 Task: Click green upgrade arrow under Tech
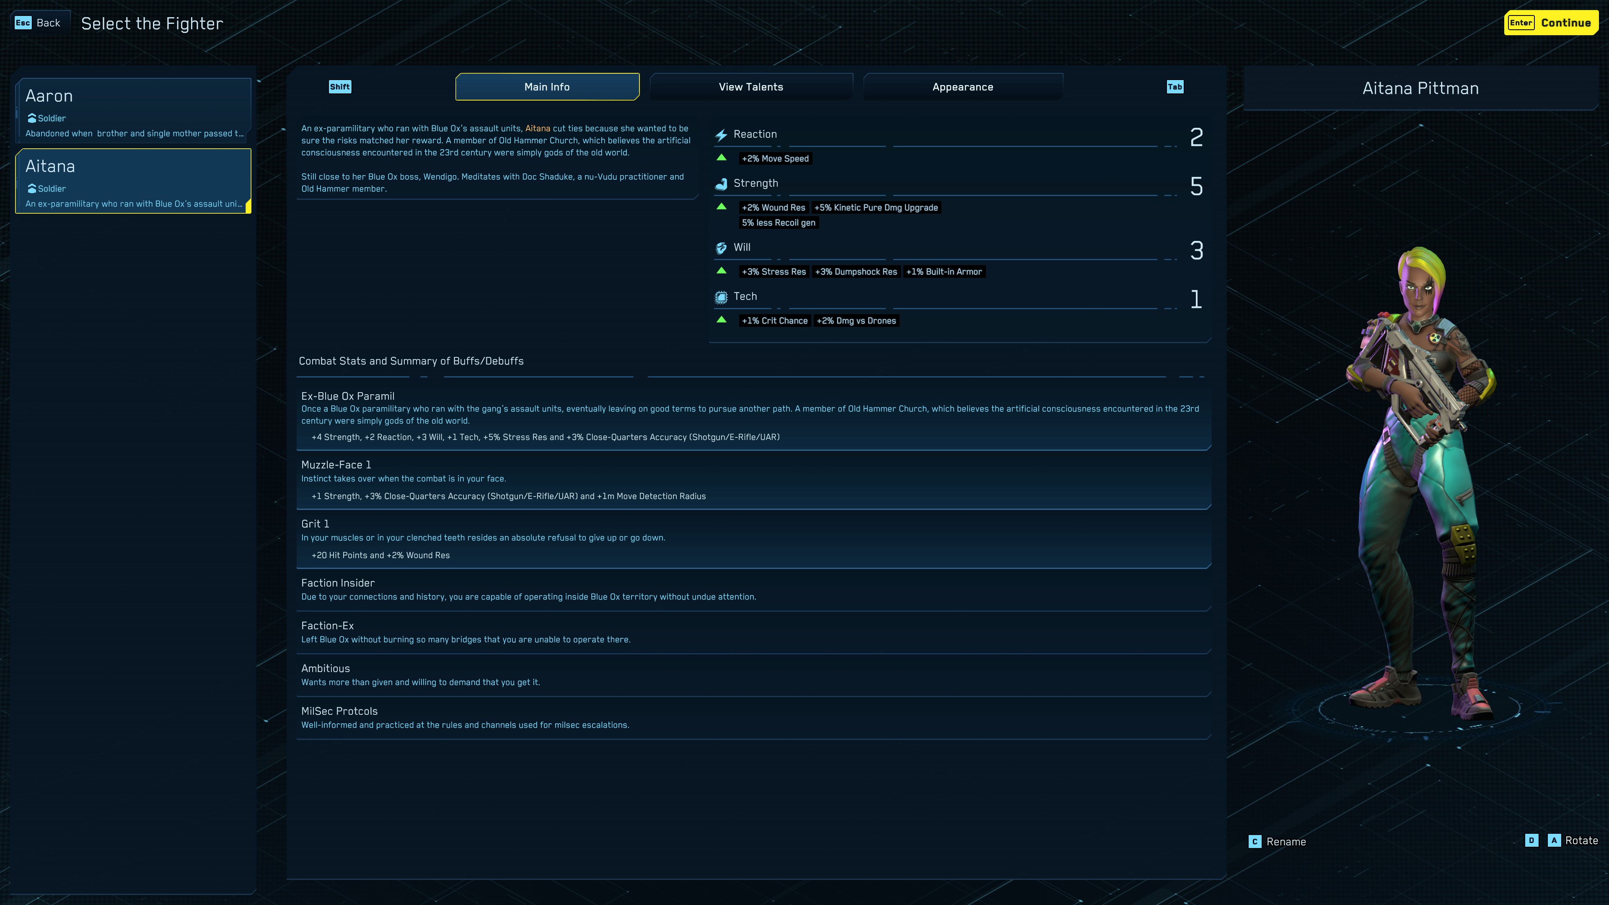pos(722,320)
